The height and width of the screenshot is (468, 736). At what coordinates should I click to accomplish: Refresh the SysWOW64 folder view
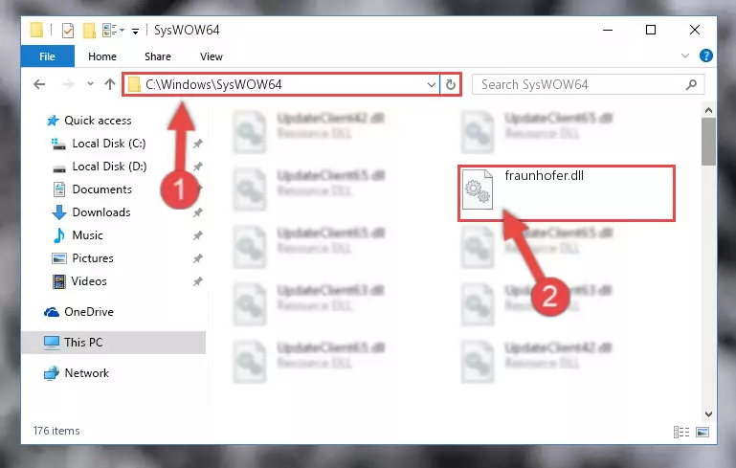(x=451, y=84)
